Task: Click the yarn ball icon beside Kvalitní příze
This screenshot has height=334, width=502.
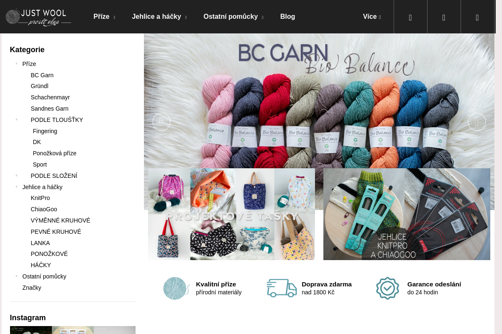Action: tap(176, 288)
